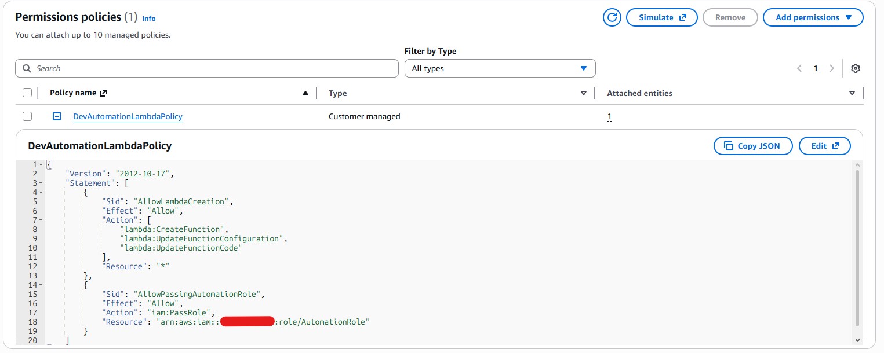
Task: Click the Copy JSON button
Action: click(752, 146)
